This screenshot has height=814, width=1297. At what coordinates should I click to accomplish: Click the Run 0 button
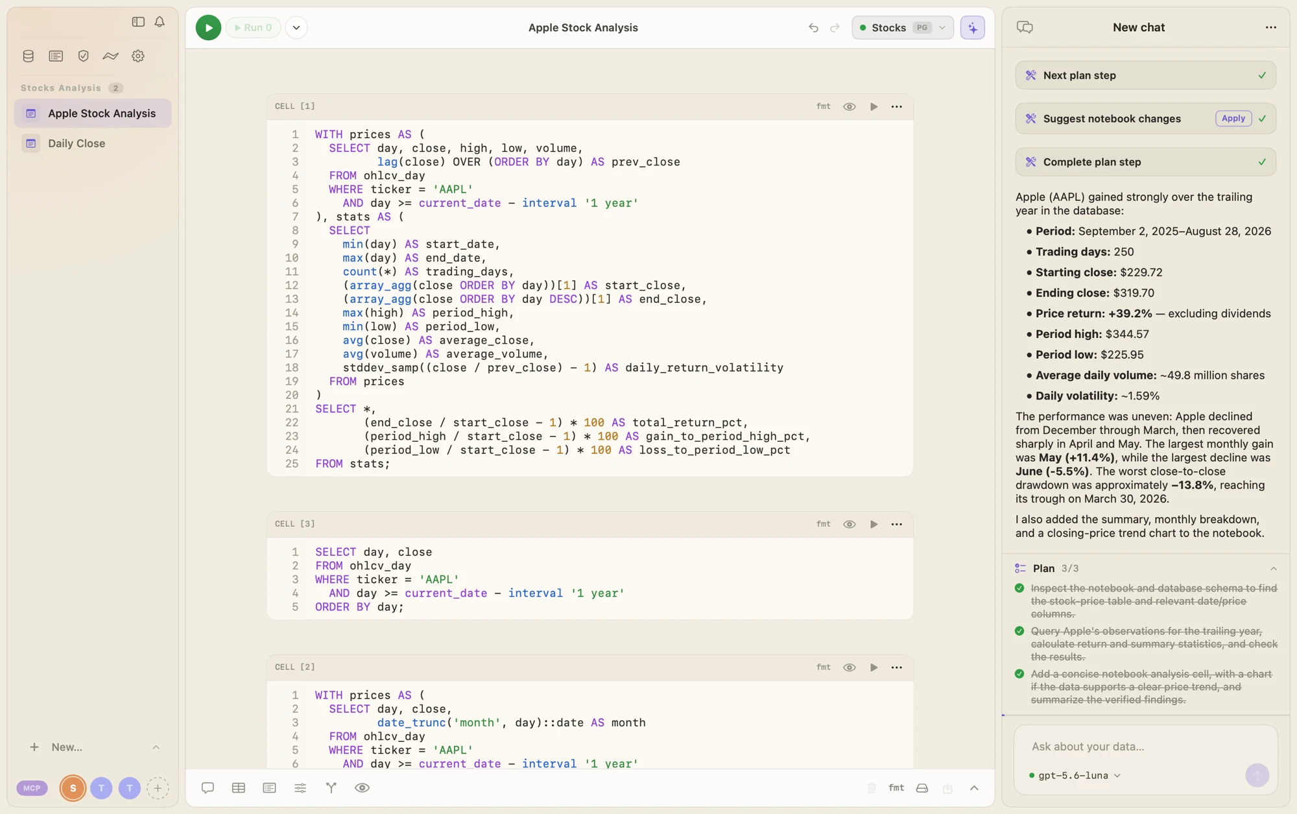253,28
